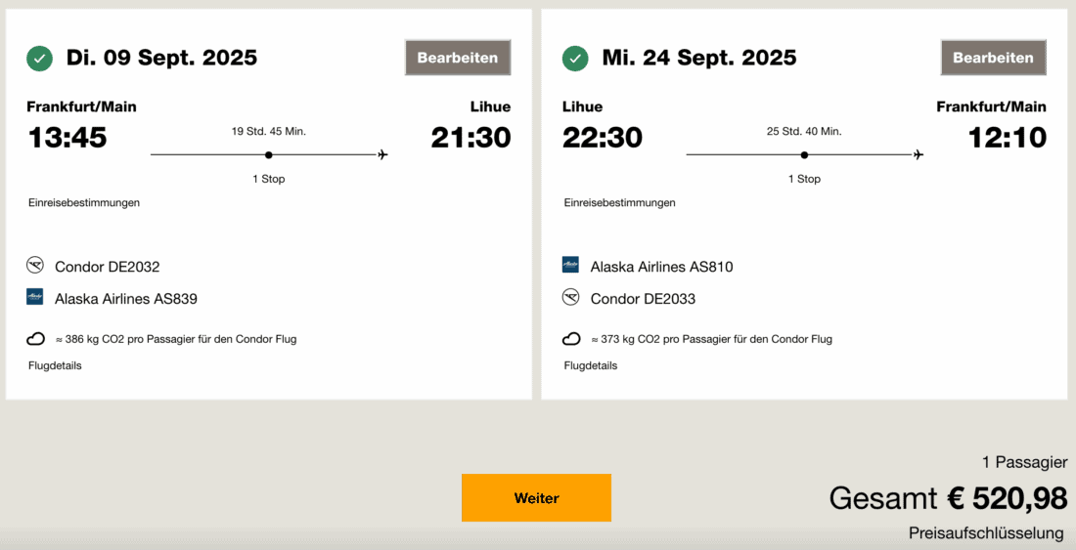Open Einreisebestimmungen for the outbound flight
Image resolution: width=1076 pixels, height=550 pixels.
(x=84, y=203)
